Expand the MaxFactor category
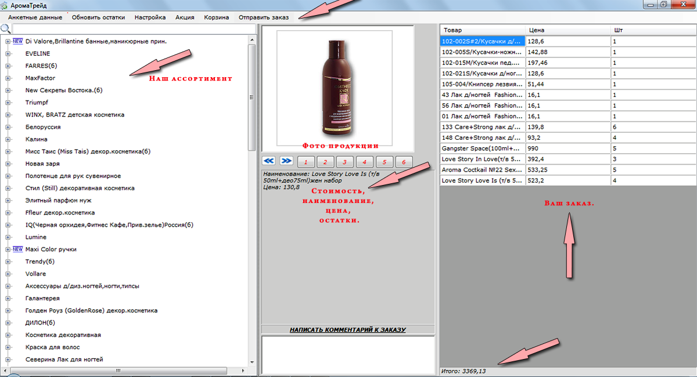This screenshot has width=697, height=377. (8, 78)
